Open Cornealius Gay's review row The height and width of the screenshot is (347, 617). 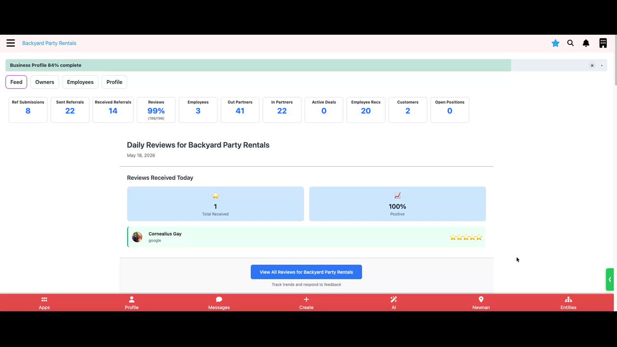(306, 237)
